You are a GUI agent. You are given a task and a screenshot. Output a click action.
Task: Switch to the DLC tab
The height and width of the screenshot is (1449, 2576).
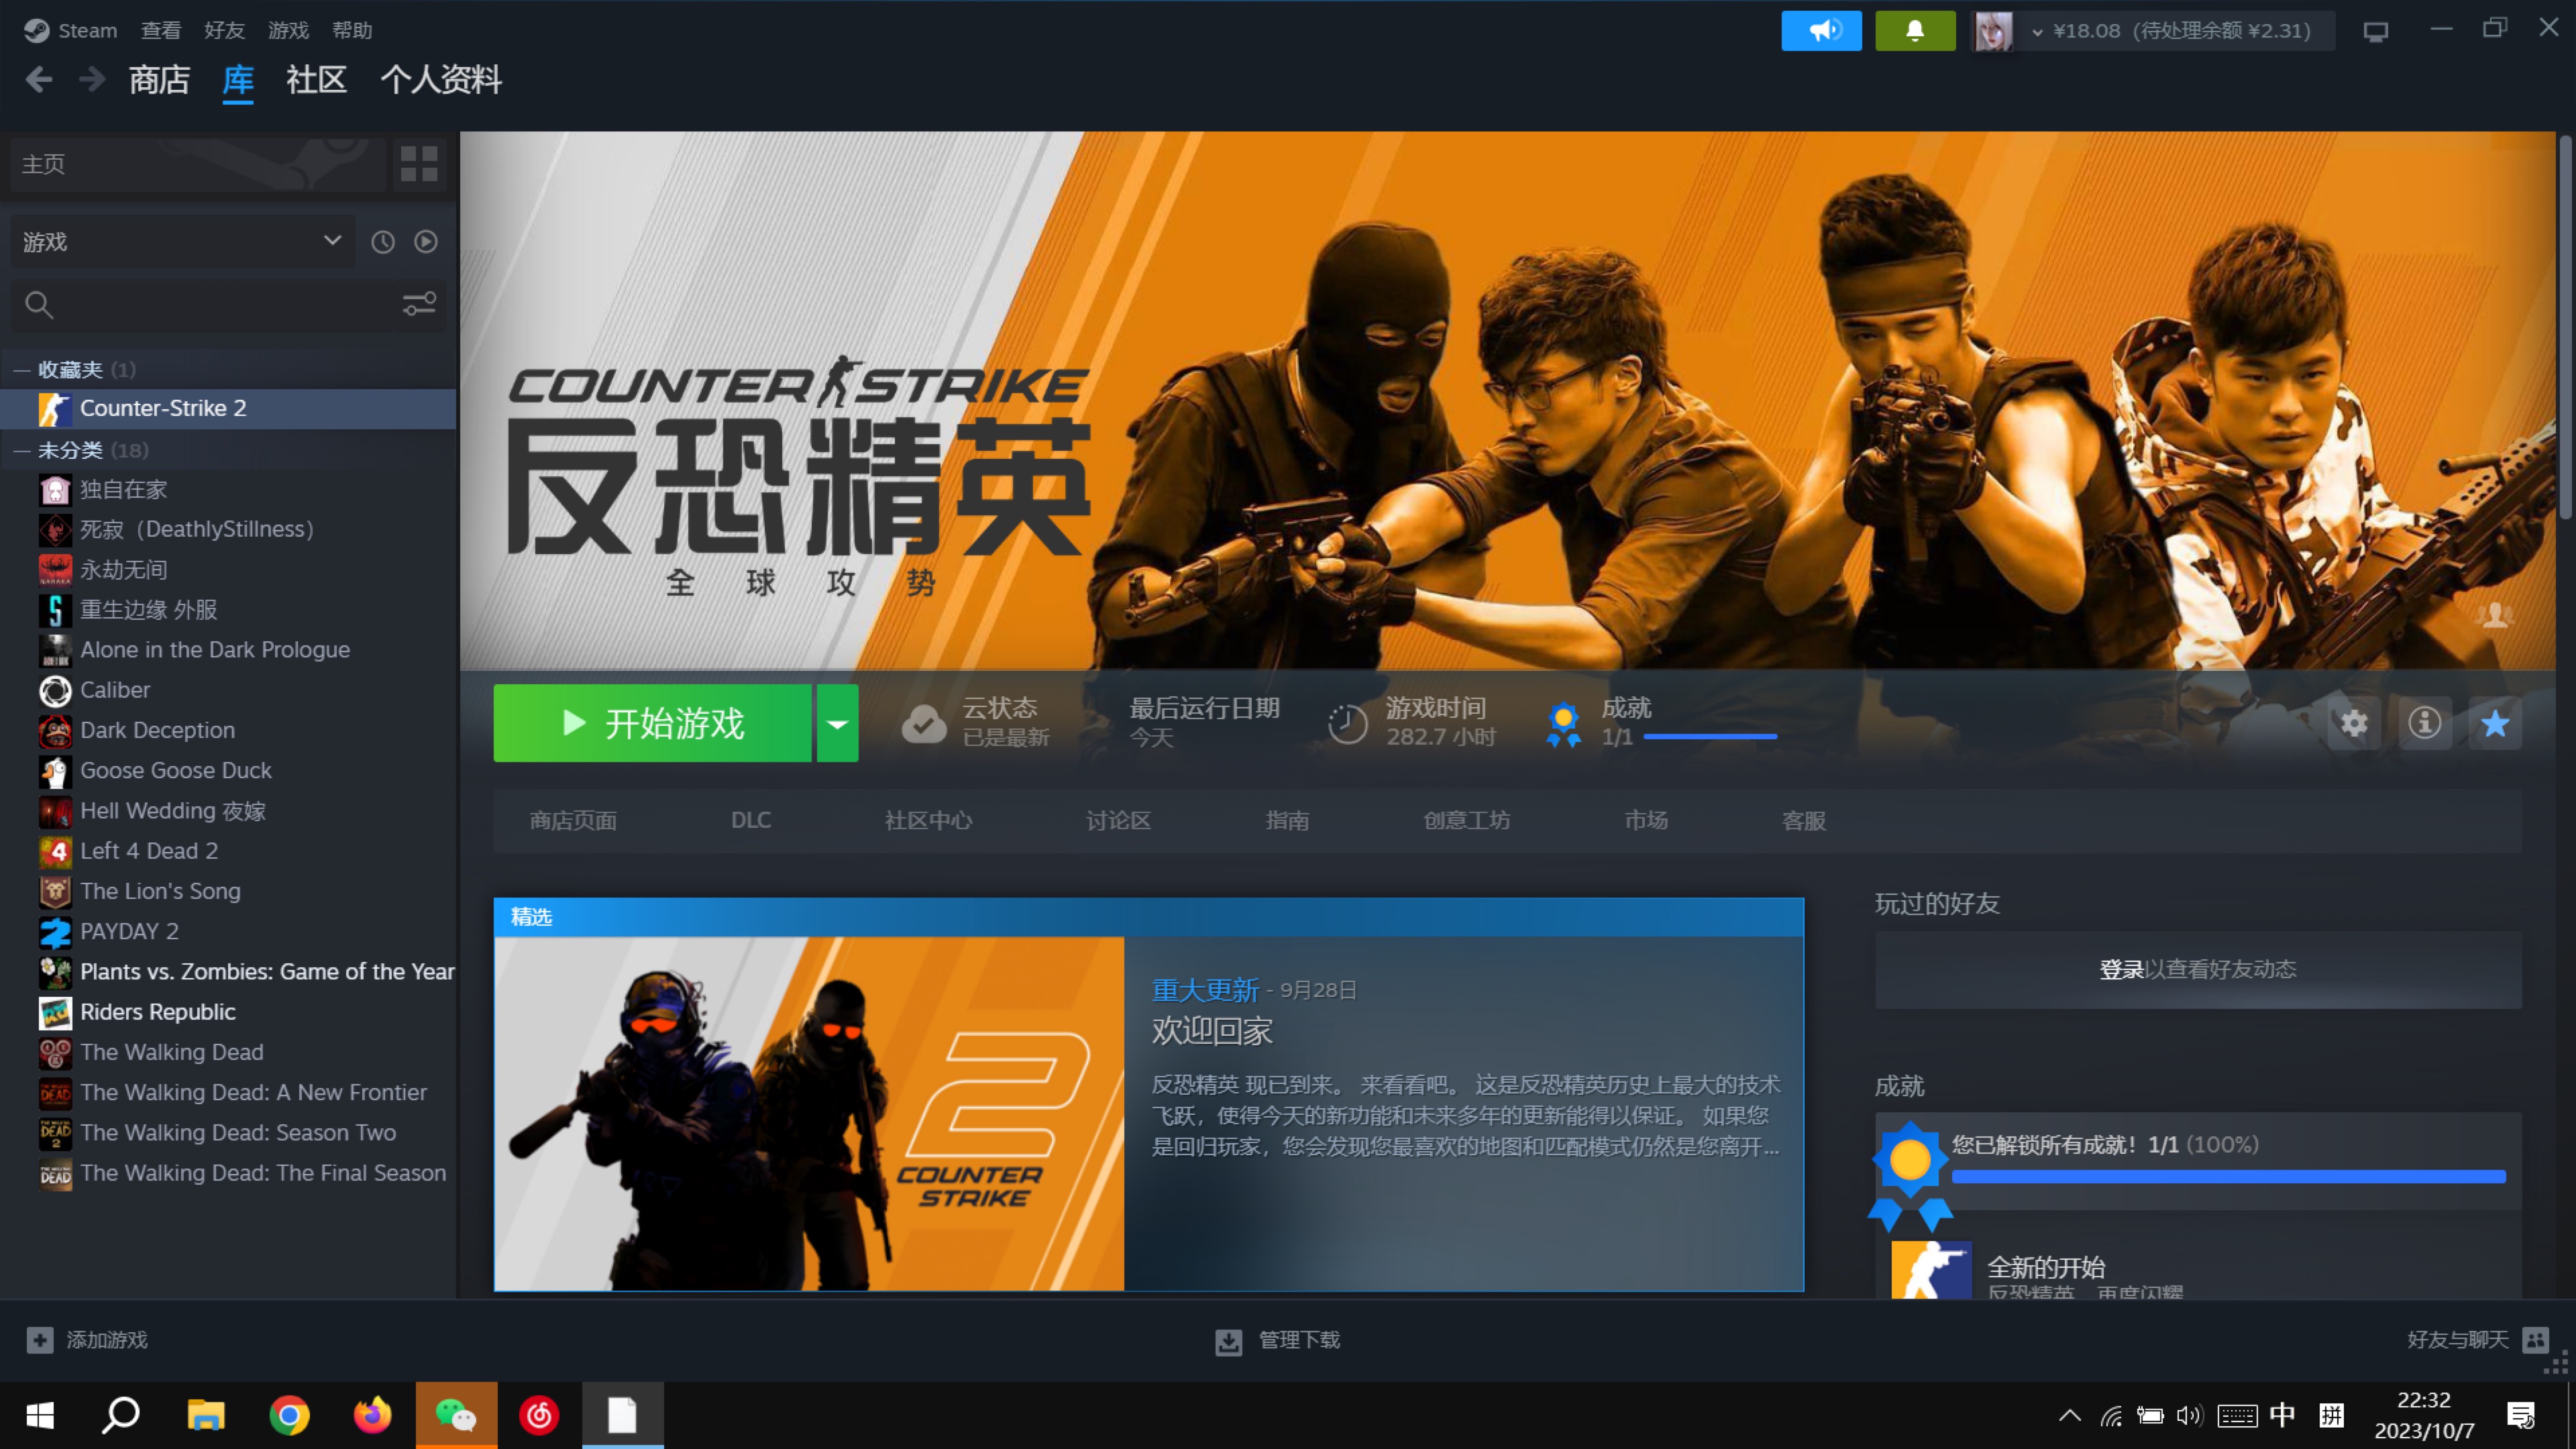coord(751,820)
